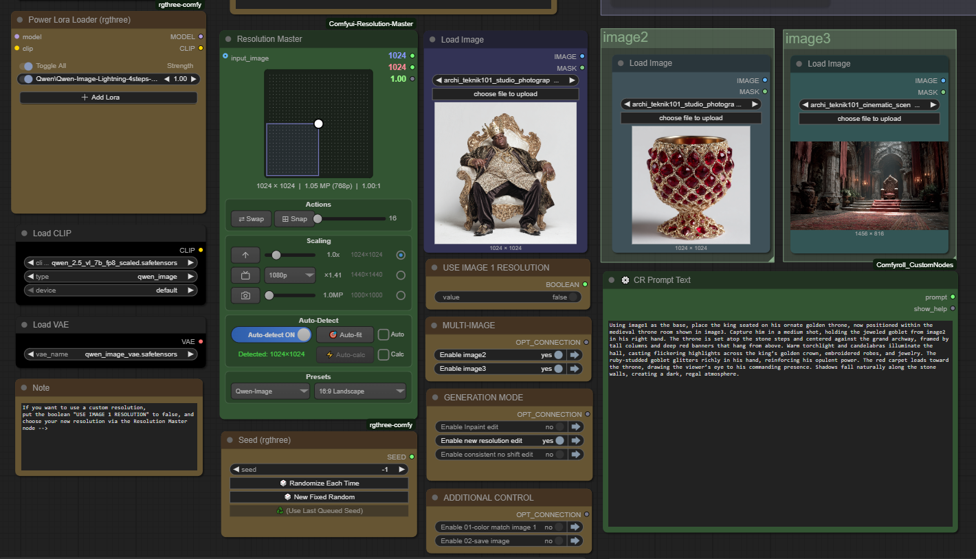This screenshot has width=976, height=559.
Task: Click arrow icon beside Enable Inpaint edit
Action: click(575, 427)
